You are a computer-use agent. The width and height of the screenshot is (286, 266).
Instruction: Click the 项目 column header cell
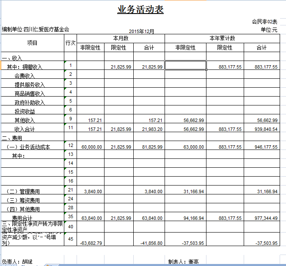tap(33, 43)
